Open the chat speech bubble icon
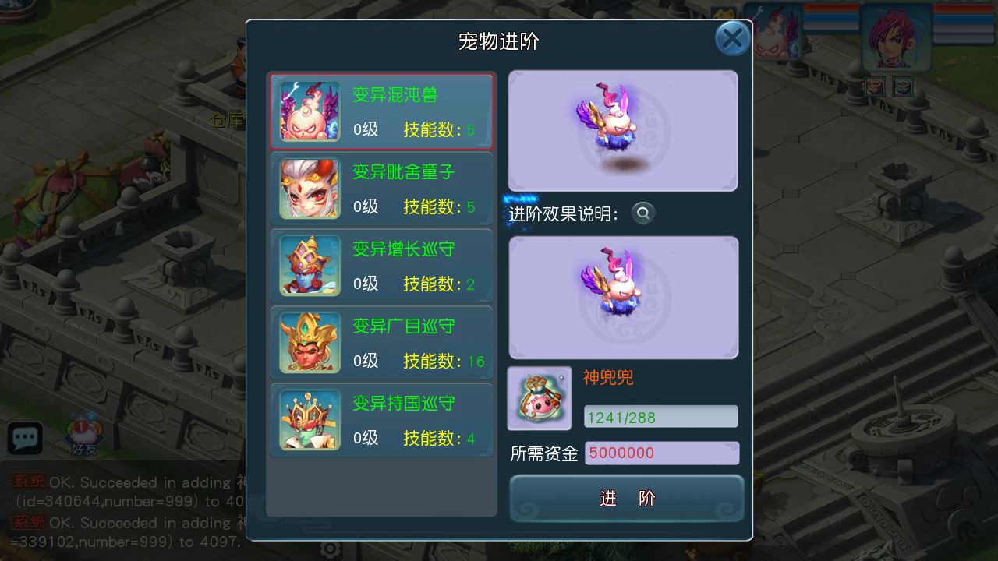Image resolution: width=998 pixels, height=561 pixels. (x=25, y=439)
